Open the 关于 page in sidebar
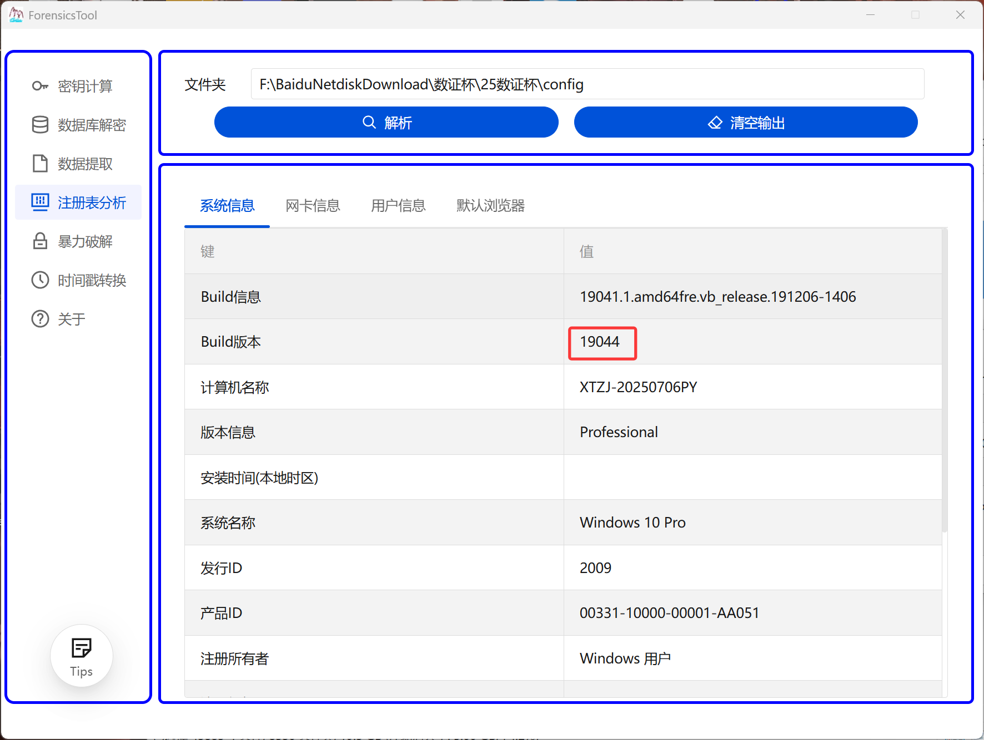Viewport: 984px width, 740px height. 78,319
